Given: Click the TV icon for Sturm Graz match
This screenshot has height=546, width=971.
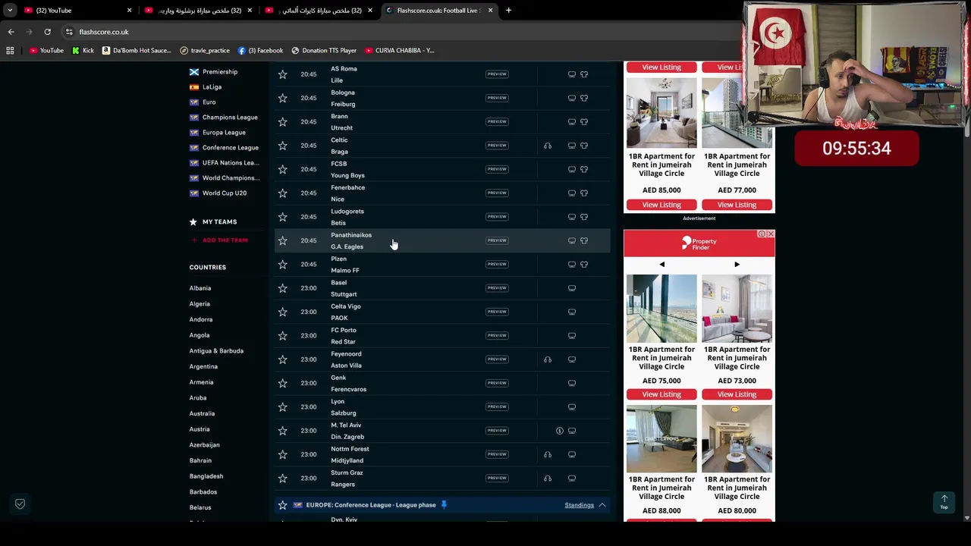Looking at the screenshot, I should click(572, 478).
